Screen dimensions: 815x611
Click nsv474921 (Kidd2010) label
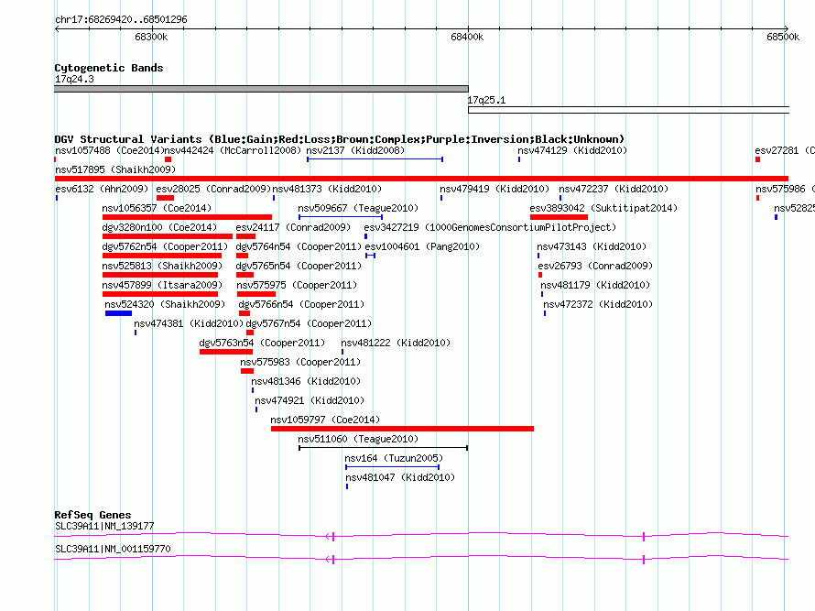pyautogui.click(x=310, y=400)
